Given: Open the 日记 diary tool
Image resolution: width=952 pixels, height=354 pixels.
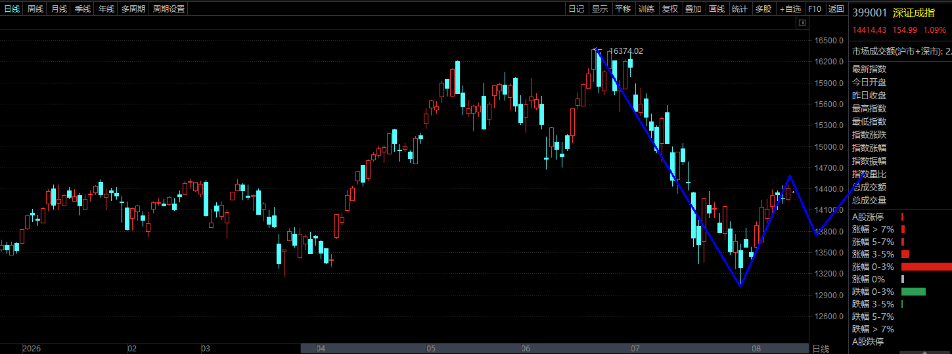Looking at the screenshot, I should [576, 9].
